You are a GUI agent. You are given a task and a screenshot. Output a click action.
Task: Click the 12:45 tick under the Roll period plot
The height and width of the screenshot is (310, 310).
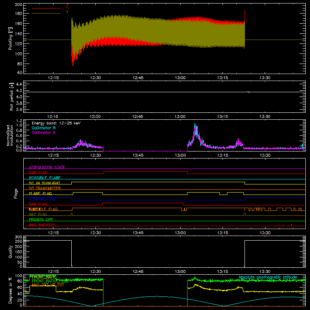(x=138, y=117)
